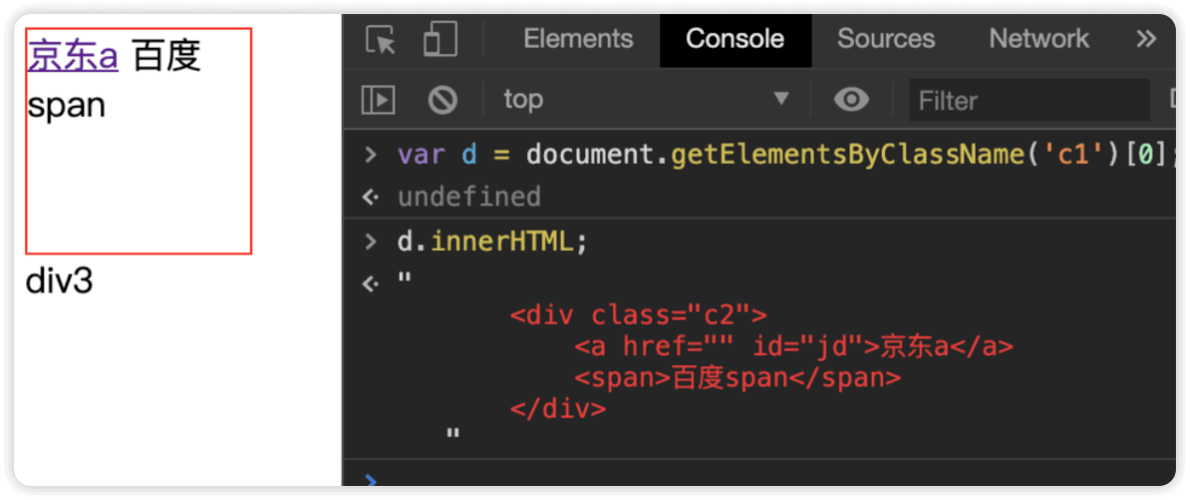The image size is (1190, 500).
Task: Activate the inspect element picker icon
Action: coord(381,40)
